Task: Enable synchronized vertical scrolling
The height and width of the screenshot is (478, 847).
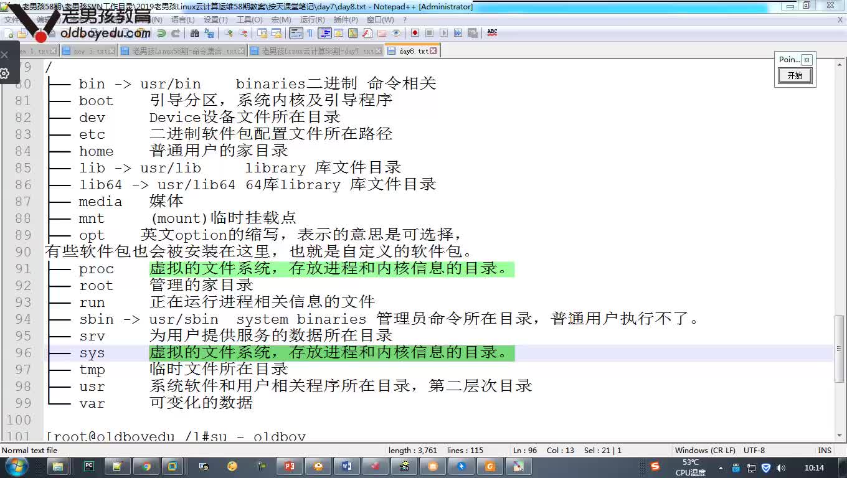Action: pyautogui.click(x=262, y=33)
